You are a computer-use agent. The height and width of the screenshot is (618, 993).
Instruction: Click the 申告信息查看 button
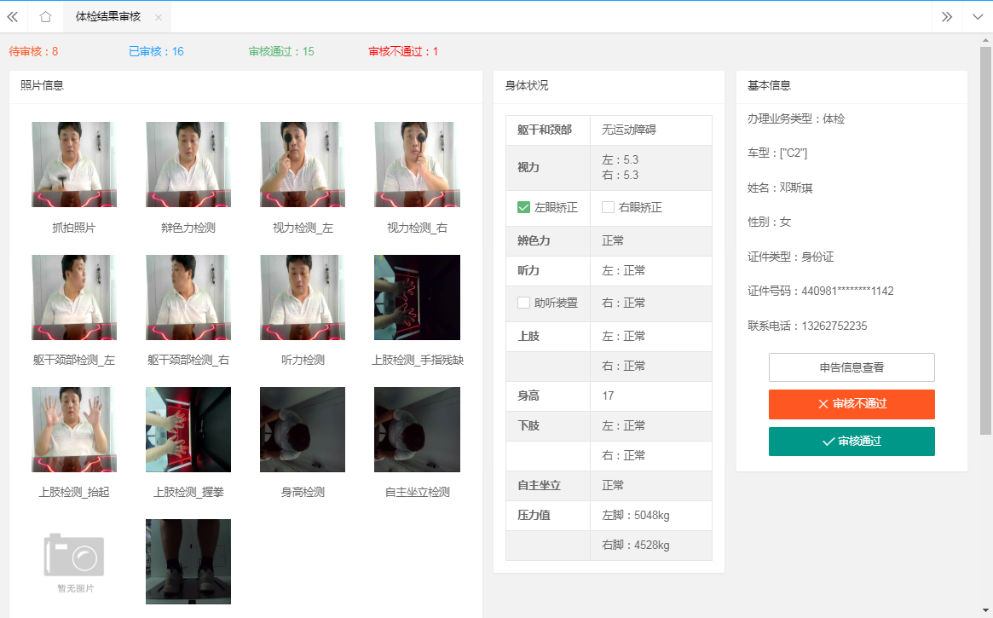click(852, 367)
